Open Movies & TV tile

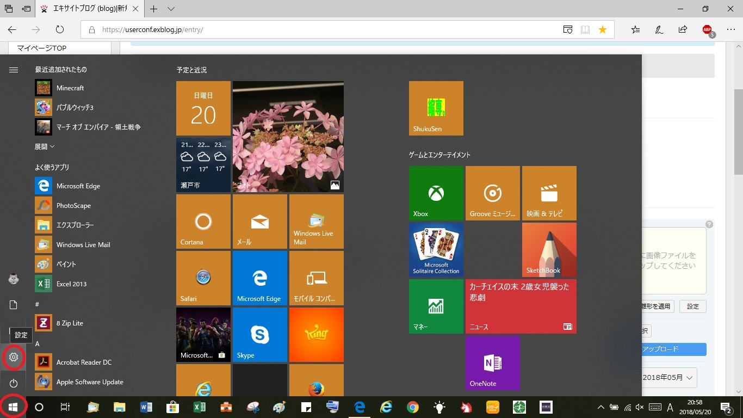549,193
